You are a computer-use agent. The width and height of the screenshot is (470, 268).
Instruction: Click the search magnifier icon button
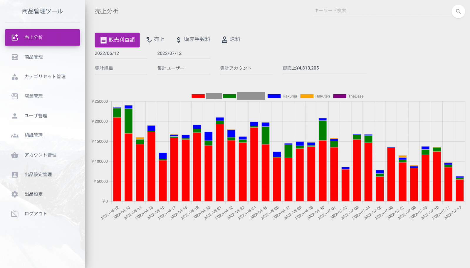pyautogui.click(x=458, y=11)
